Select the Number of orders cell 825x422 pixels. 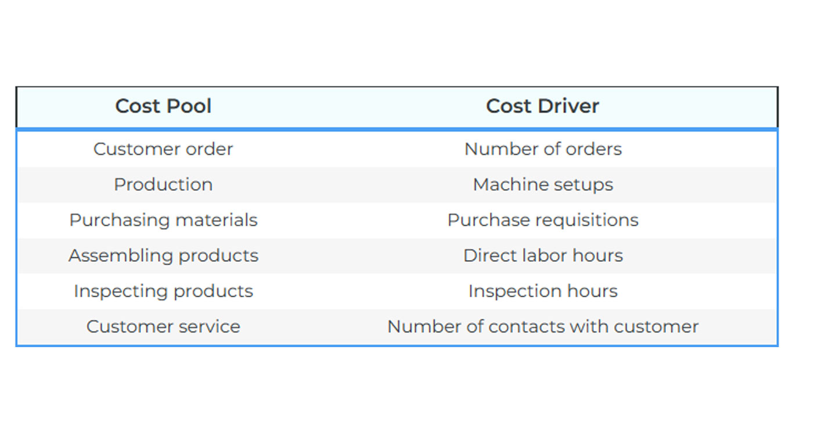click(x=543, y=149)
